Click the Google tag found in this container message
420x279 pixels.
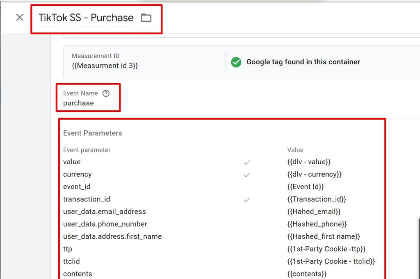pos(303,62)
